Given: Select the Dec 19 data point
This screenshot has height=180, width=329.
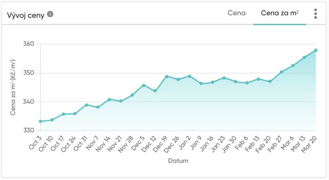Looking at the screenshot, I should (x=167, y=76).
